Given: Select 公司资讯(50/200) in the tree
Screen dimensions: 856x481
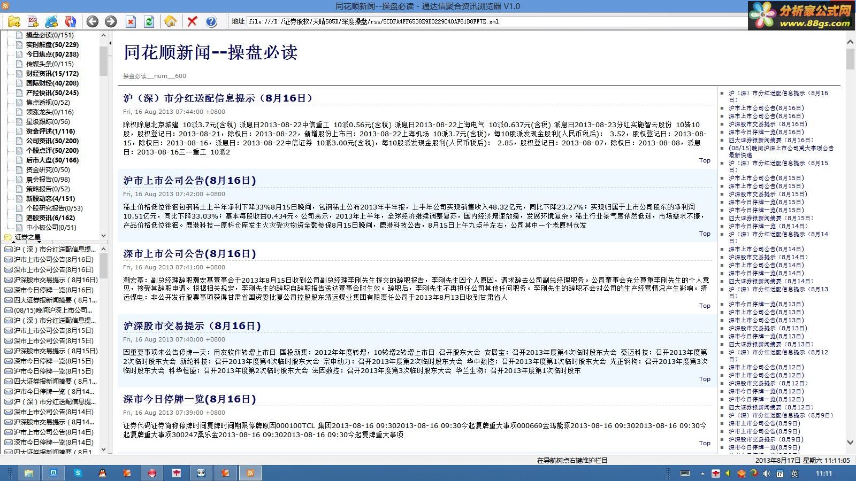Looking at the screenshot, I should [52, 141].
